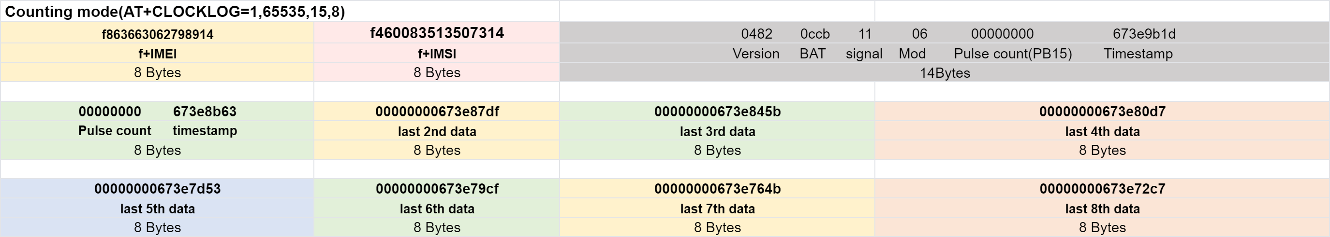The width and height of the screenshot is (1330, 237).
Task: Click the 14Bytes gray cell
Action: (x=945, y=73)
